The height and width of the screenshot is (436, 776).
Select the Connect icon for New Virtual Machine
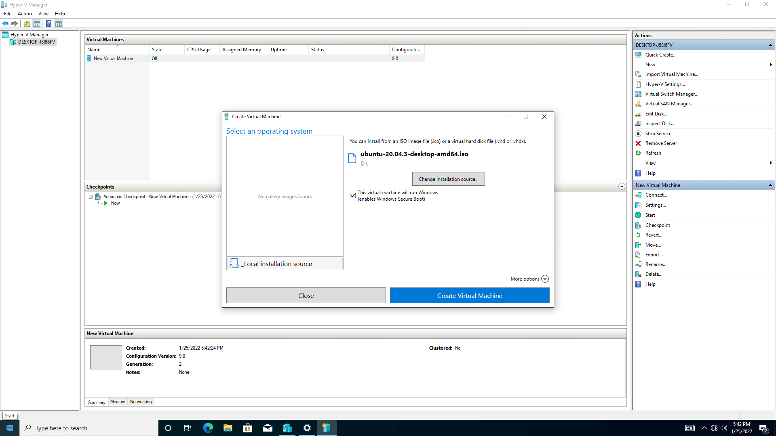[639, 195]
